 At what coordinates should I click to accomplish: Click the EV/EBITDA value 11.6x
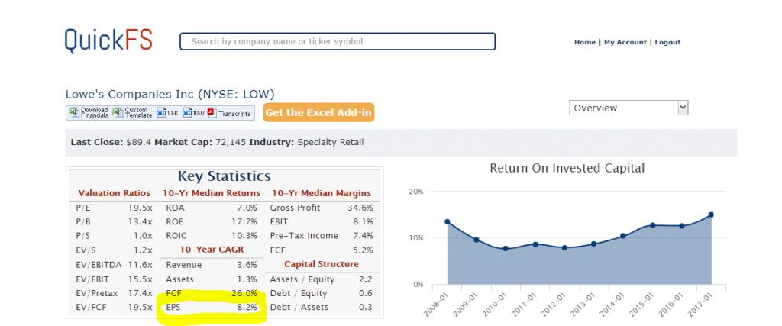141,265
